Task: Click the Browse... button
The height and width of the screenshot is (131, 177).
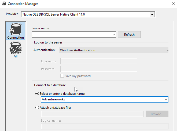Action: click(157, 114)
